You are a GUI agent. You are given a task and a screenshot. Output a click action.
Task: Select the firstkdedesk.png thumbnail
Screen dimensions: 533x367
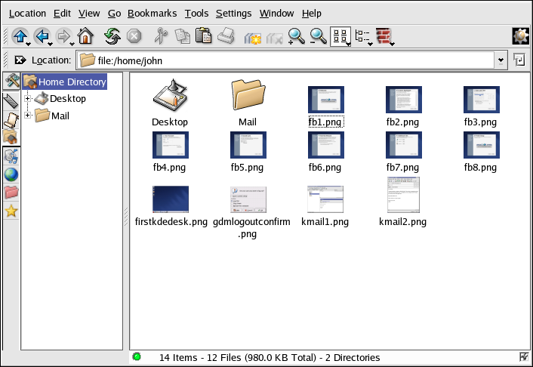point(171,199)
